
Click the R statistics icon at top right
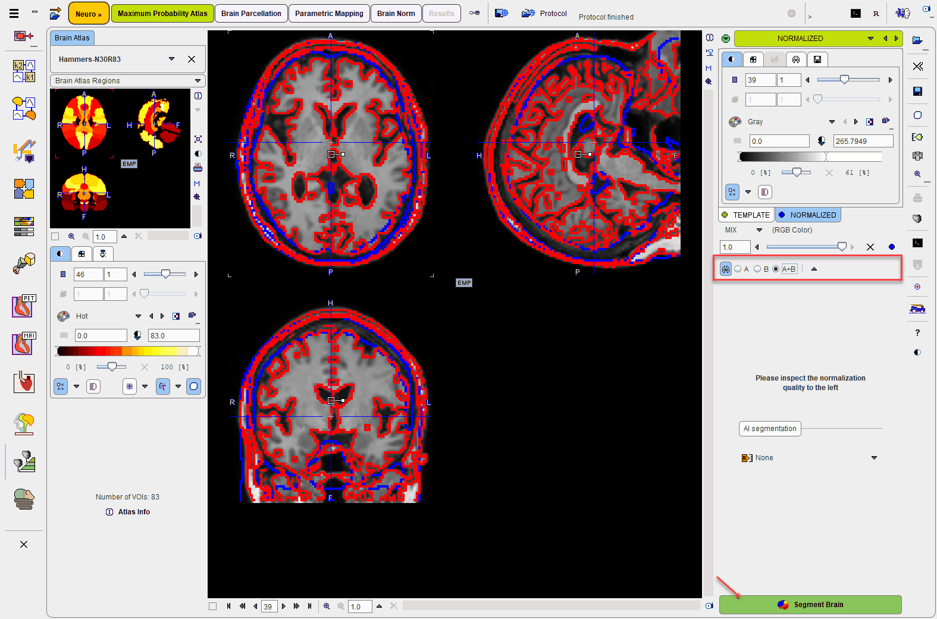coord(876,13)
